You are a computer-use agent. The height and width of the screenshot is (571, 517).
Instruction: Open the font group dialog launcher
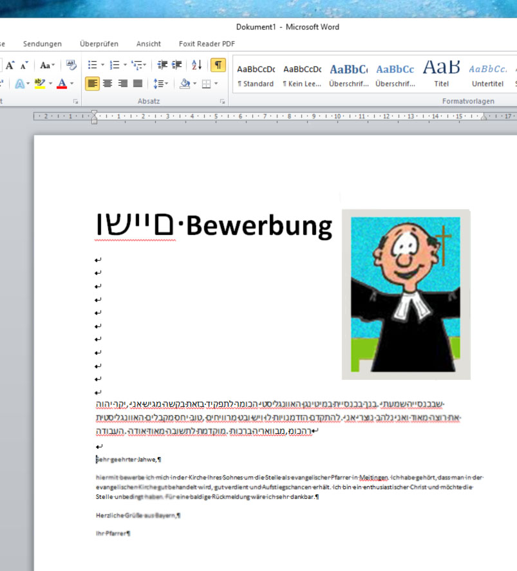(x=76, y=102)
